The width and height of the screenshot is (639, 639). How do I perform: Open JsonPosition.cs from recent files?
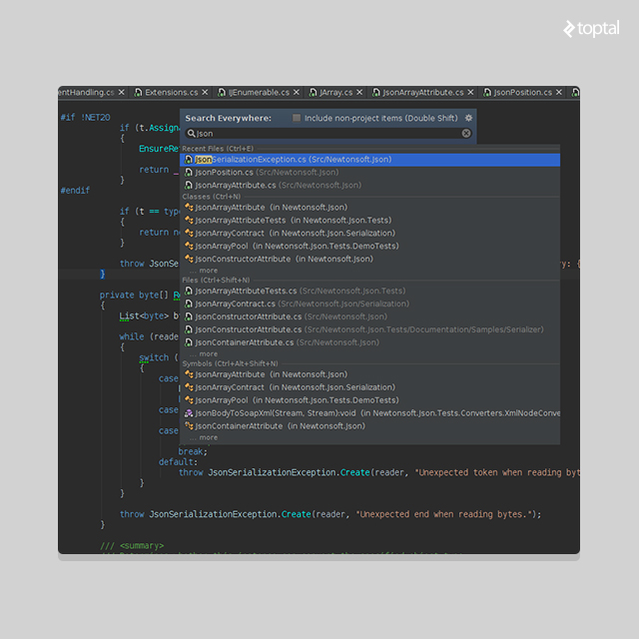tap(370, 173)
